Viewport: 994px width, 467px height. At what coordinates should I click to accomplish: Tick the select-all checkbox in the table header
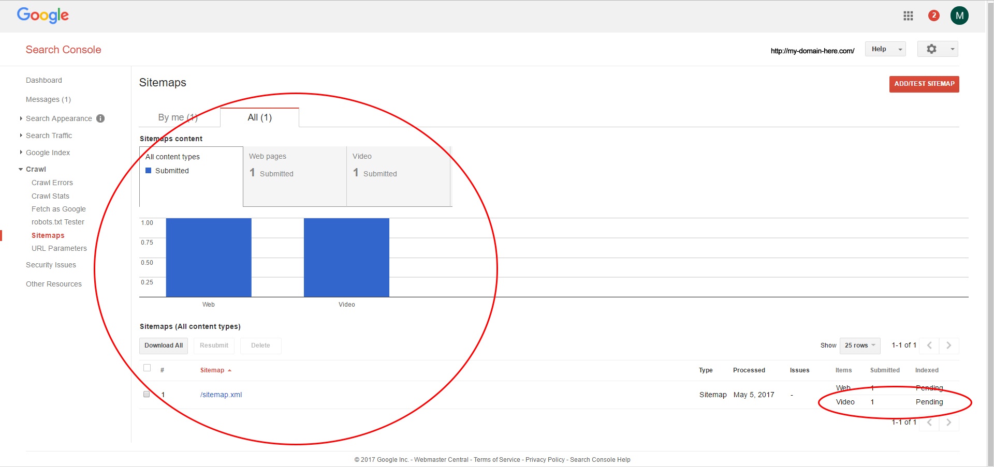[147, 368]
